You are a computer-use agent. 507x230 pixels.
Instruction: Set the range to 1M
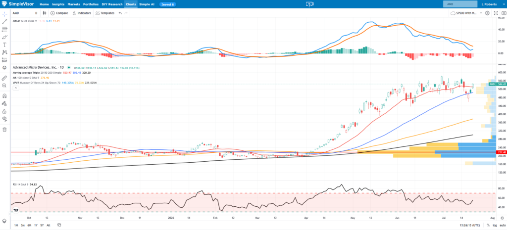(x=16, y=225)
